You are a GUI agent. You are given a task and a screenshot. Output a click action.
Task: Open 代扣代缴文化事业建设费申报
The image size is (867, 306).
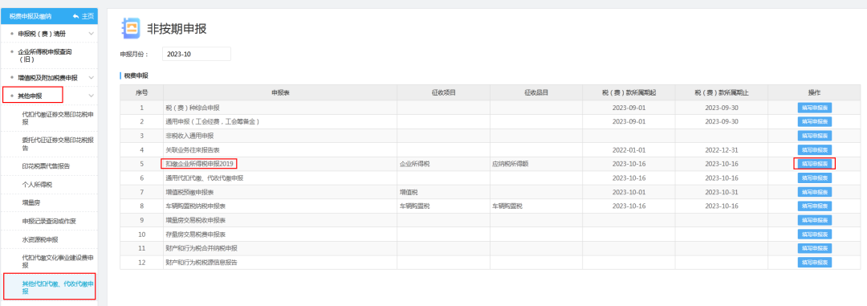point(58,262)
